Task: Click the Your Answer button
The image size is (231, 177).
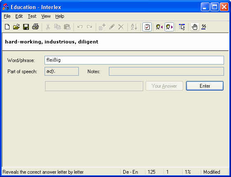Action: click(x=164, y=86)
